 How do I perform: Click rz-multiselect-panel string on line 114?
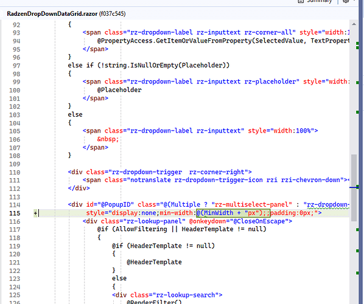pyautogui.click(x=251, y=204)
